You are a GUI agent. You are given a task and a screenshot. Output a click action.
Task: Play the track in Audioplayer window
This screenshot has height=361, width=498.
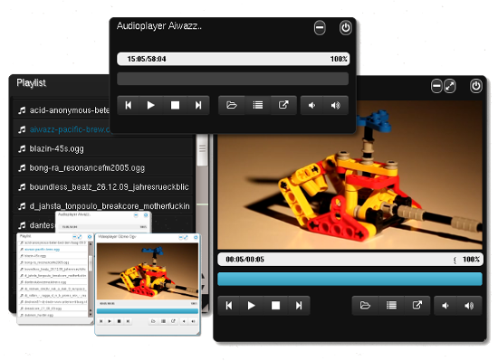tap(151, 105)
